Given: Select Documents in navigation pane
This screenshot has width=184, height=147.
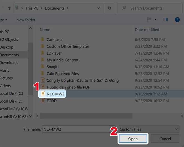Looking at the screenshot, I should (x=9, y=55).
